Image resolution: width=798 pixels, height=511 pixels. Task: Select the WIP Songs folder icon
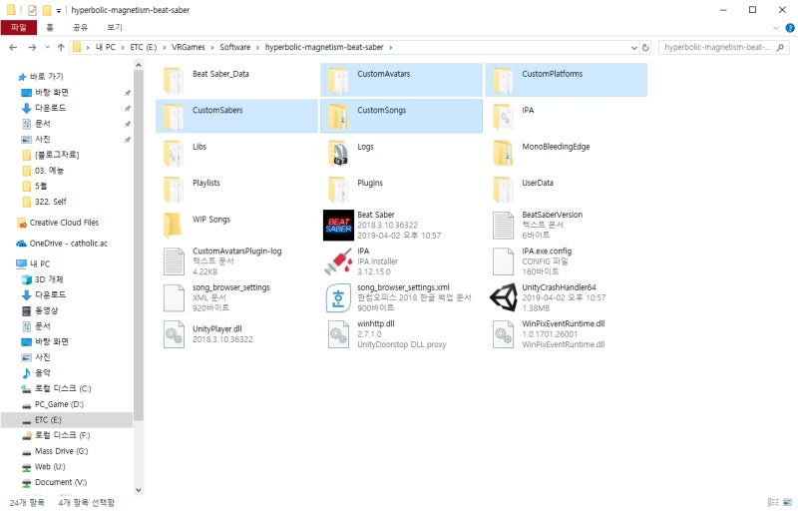point(174,226)
